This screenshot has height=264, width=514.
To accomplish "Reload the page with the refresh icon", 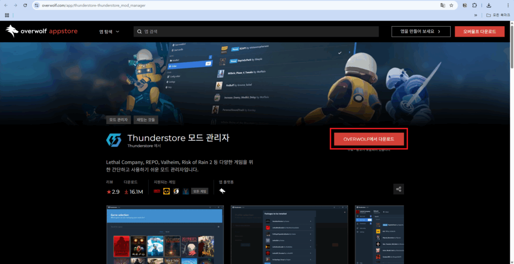I will tap(25, 5).
